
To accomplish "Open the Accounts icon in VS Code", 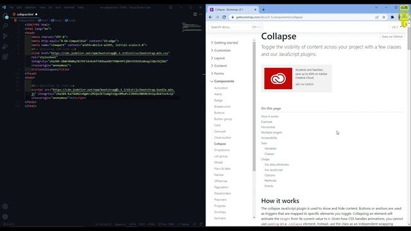I will [x=5, y=207].
